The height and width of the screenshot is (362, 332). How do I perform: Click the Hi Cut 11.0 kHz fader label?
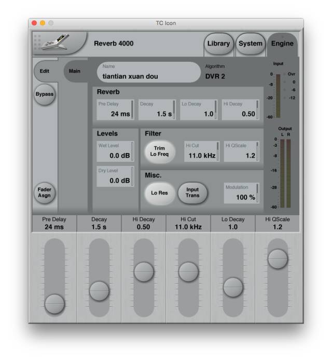click(188, 223)
